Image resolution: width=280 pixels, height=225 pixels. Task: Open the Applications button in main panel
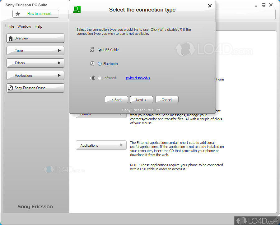(x=101, y=145)
